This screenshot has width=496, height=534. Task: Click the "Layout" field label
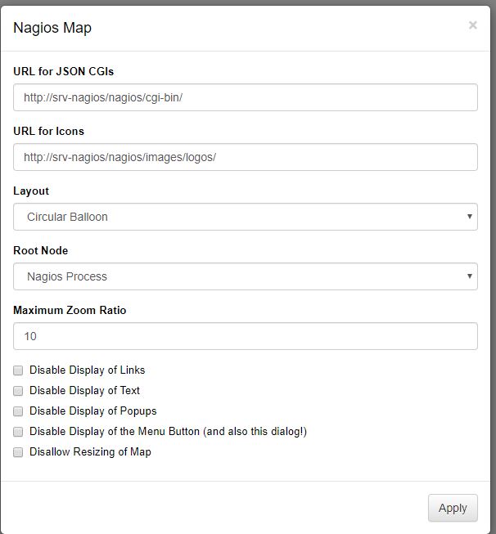pyautogui.click(x=31, y=191)
